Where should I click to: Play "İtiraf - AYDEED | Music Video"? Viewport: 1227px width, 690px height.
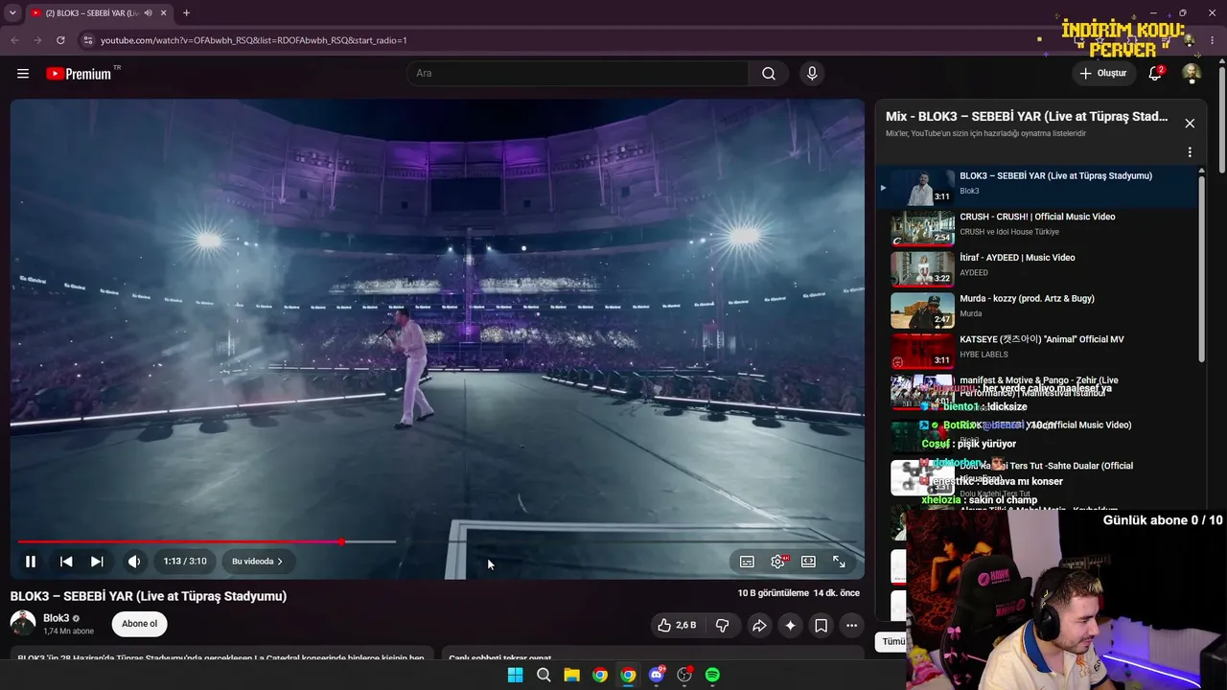tap(1017, 258)
